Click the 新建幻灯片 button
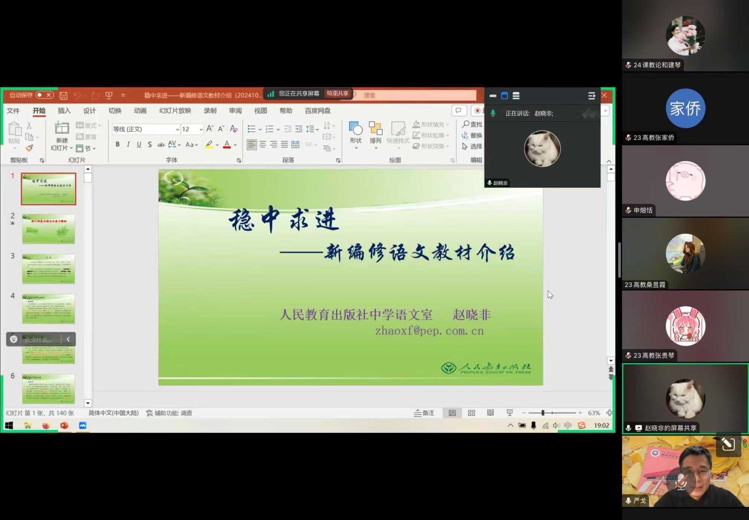The height and width of the screenshot is (520, 749). pyautogui.click(x=62, y=136)
